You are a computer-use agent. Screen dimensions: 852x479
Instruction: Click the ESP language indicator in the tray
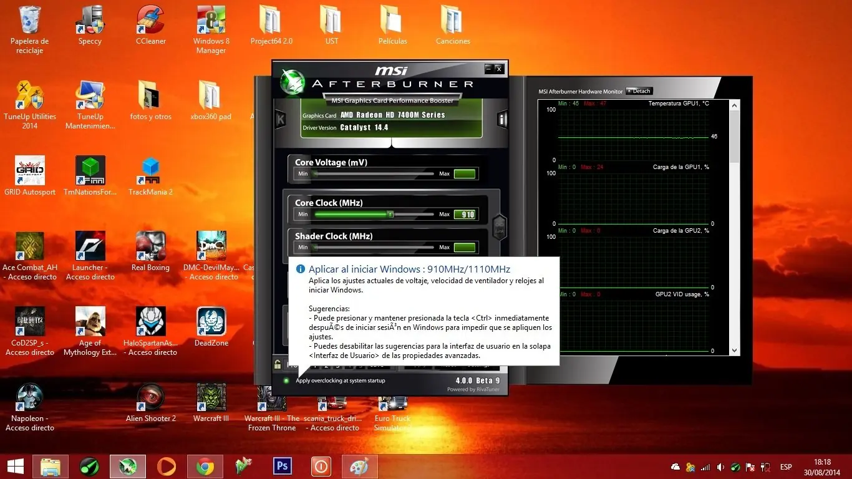pyautogui.click(x=786, y=467)
